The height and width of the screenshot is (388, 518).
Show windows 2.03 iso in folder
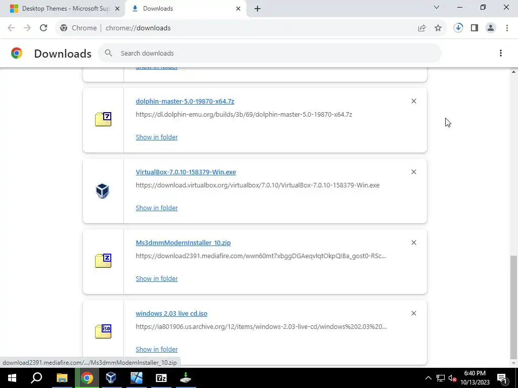point(157,350)
